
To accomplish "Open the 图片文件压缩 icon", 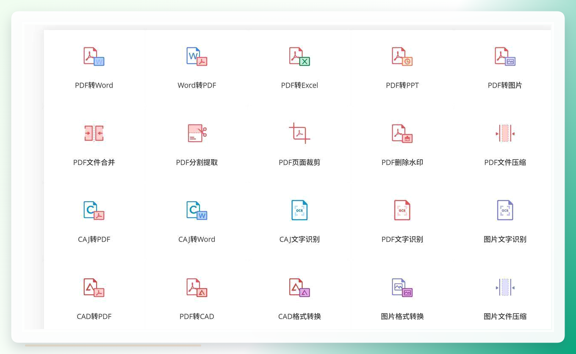I will pos(505,288).
